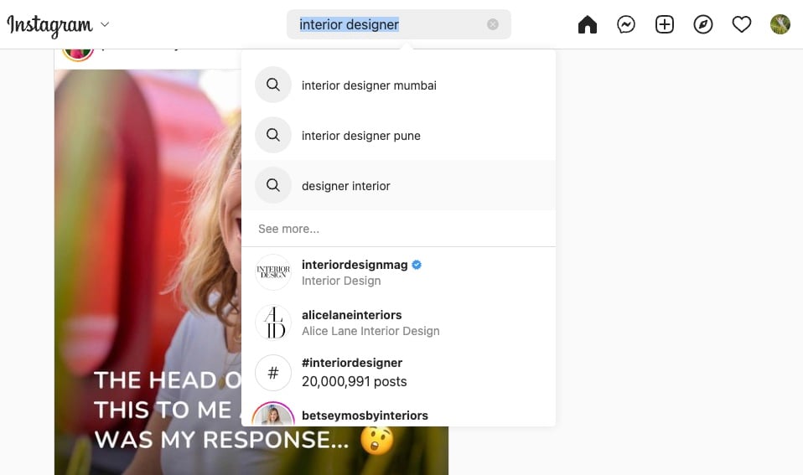The width and height of the screenshot is (803, 475).
Task: Click the Alice Lane Interior Design avatar
Action: click(273, 323)
